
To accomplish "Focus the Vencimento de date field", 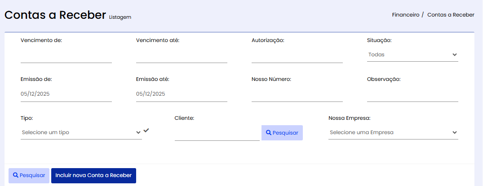I will pyautogui.click(x=66, y=55).
